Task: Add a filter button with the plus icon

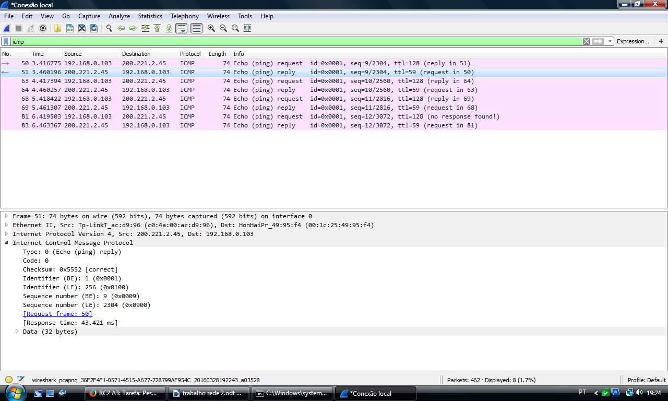Action: pos(661,41)
